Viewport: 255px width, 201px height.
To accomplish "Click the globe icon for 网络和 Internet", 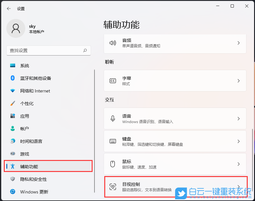I will coord(12,91).
